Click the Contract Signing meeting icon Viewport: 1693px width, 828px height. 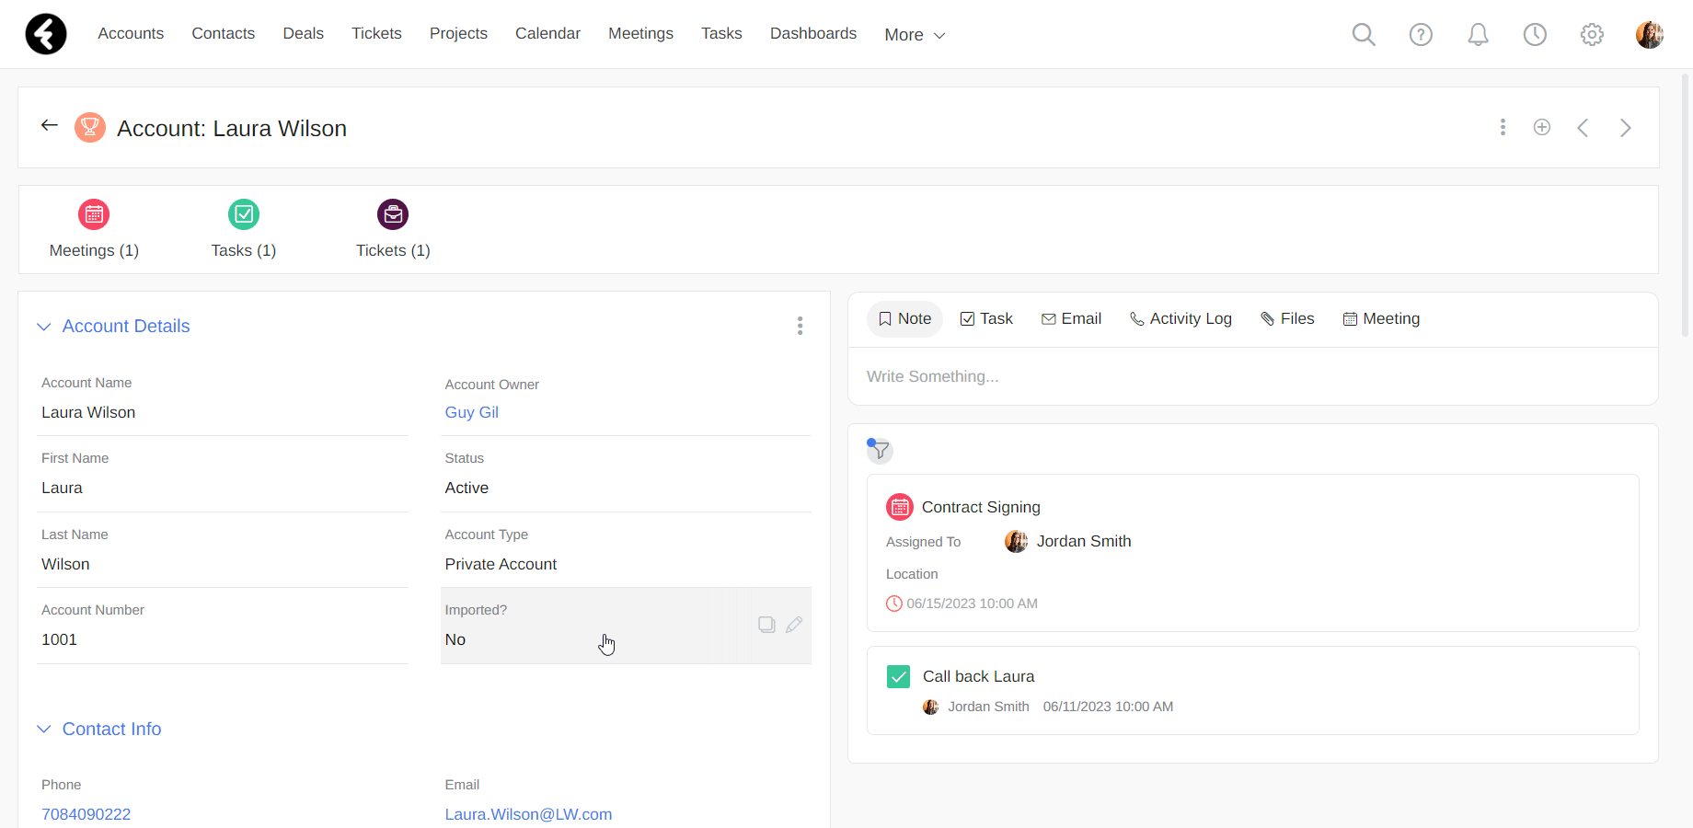[900, 507]
